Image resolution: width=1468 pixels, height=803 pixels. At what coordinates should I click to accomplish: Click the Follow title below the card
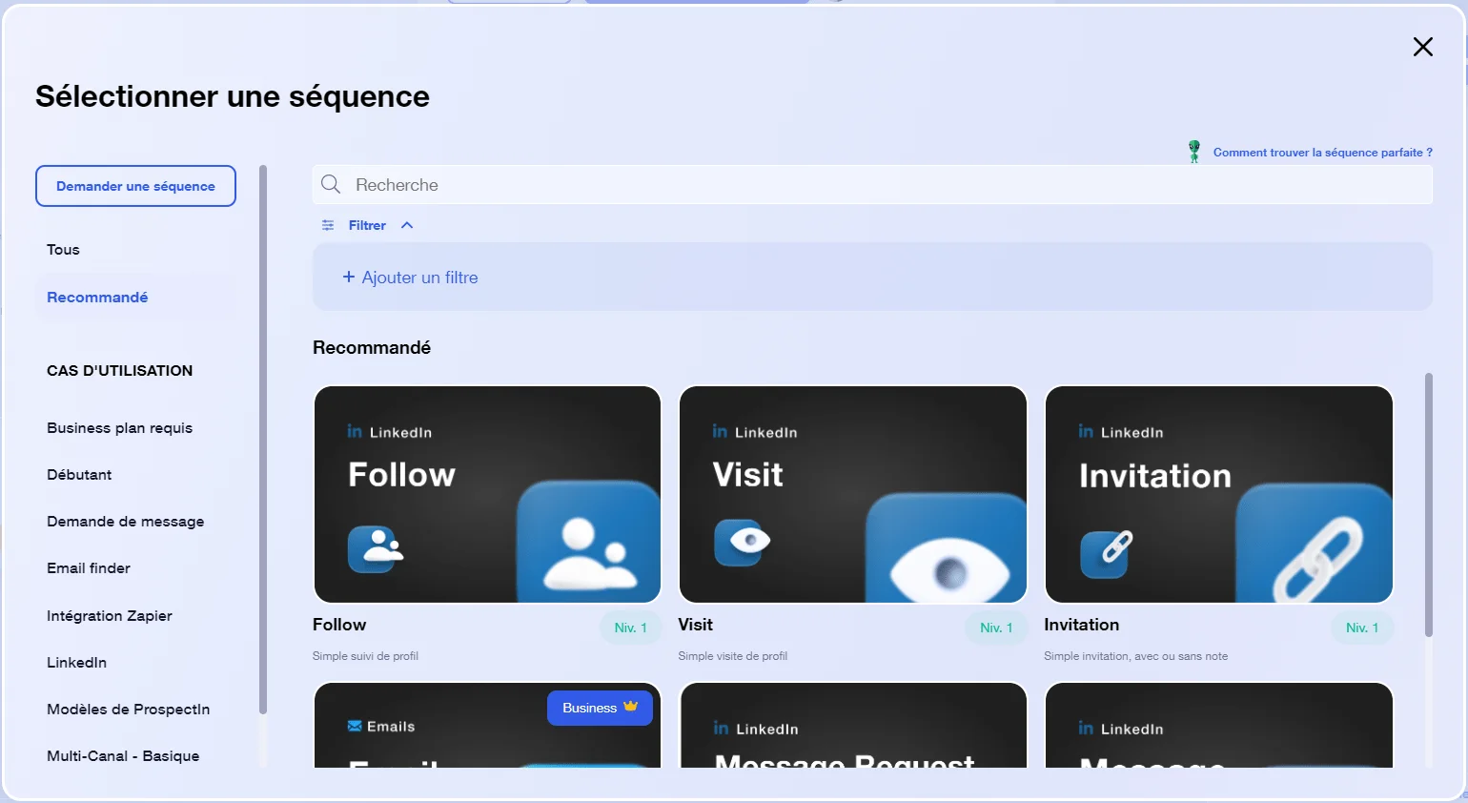[339, 625]
